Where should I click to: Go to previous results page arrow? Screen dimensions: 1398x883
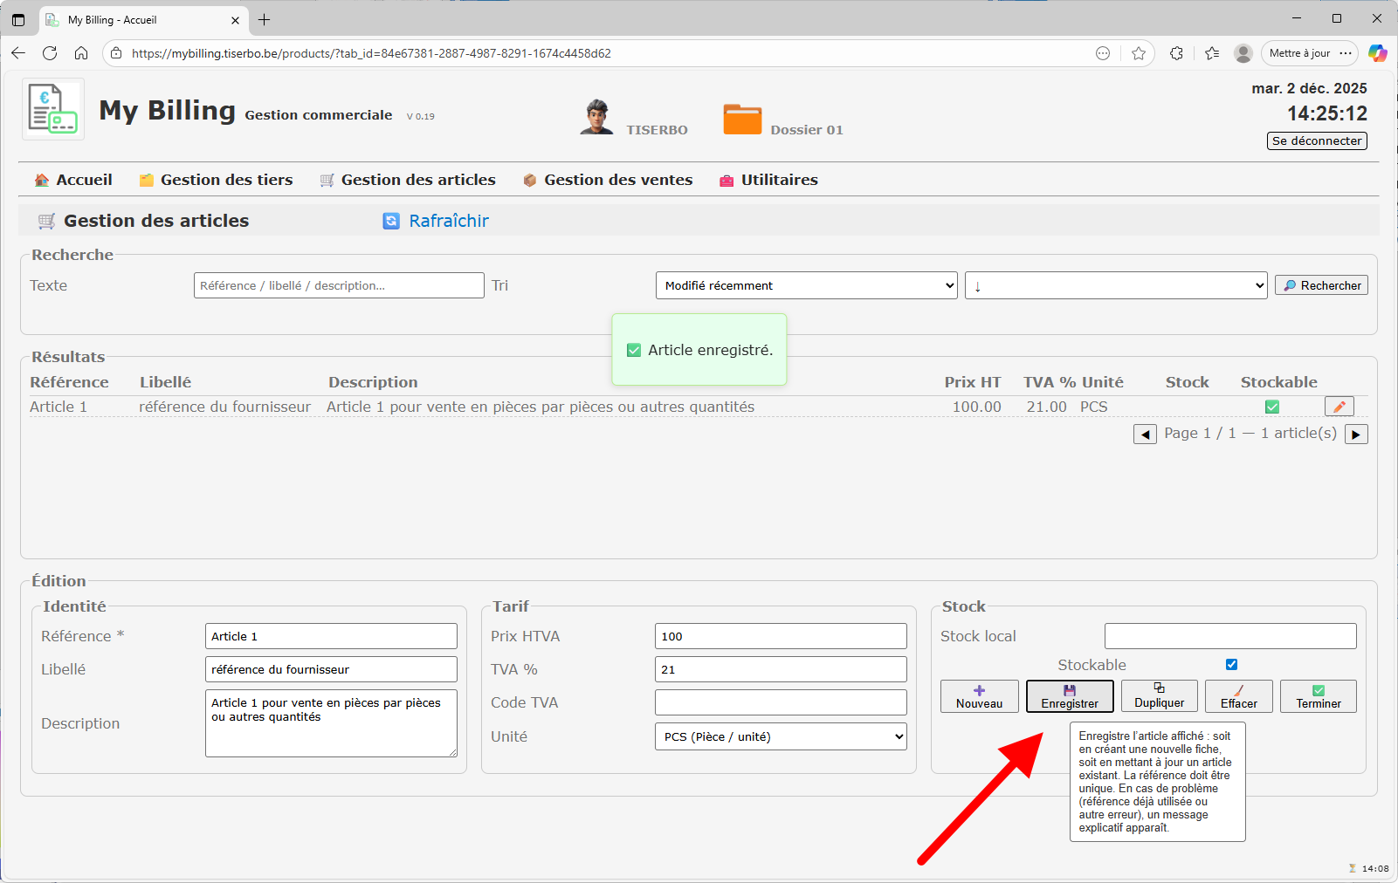click(1144, 435)
